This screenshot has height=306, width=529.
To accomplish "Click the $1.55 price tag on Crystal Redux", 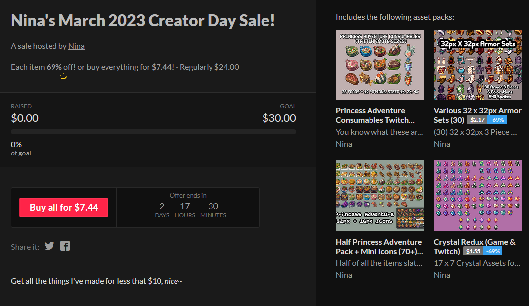I will (473, 251).
